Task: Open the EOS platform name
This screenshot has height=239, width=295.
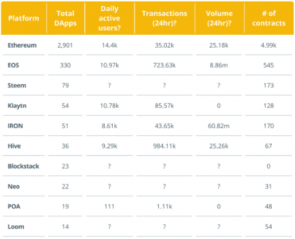Action: [13, 65]
